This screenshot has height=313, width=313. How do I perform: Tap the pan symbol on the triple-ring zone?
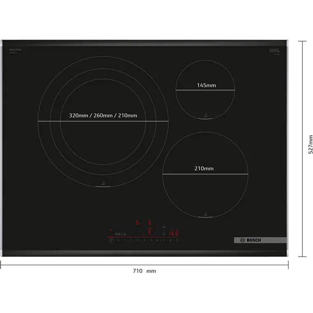point(103,183)
